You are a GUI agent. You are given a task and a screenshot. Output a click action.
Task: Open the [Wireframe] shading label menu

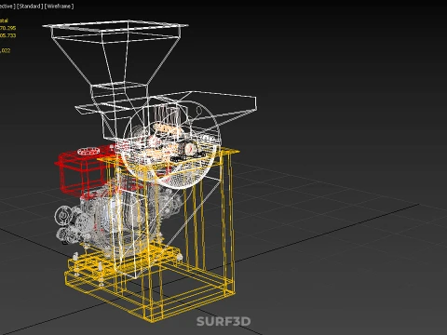coord(60,7)
